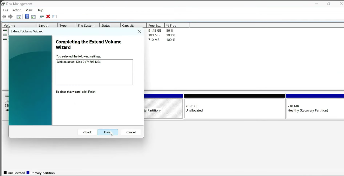Cancel the Extend Volume Wizard
The image size is (344, 176).
(131, 132)
